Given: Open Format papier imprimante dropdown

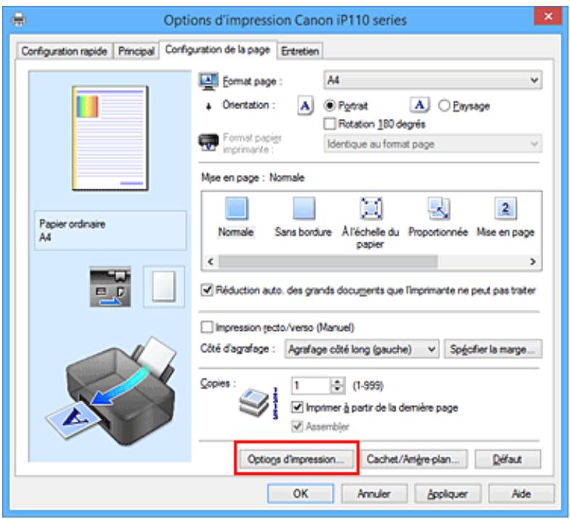Looking at the screenshot, I should (433, 144).
